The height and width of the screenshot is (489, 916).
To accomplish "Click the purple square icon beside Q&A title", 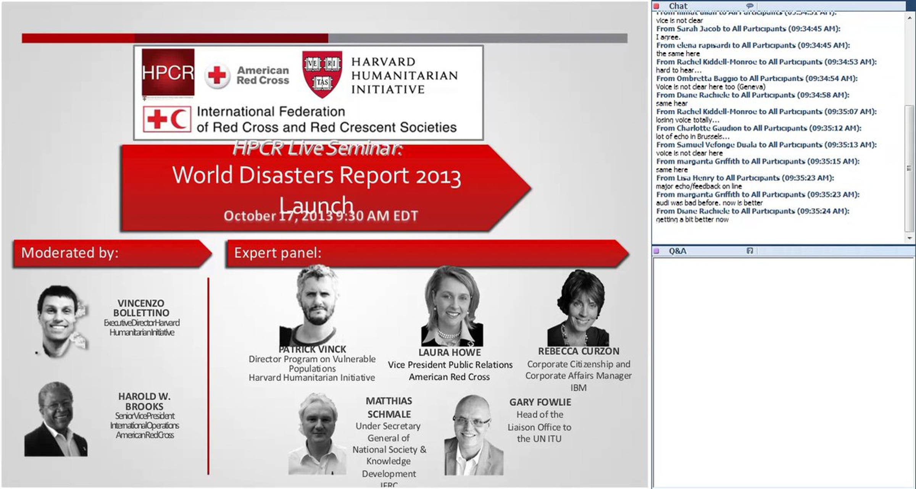I will (x=656, y=251).
